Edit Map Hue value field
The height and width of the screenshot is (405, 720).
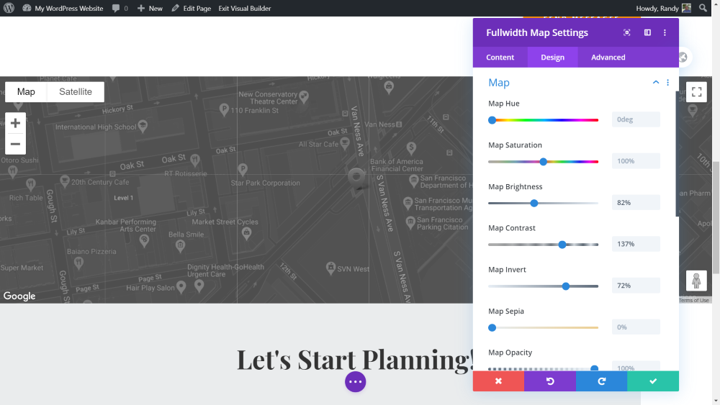coord(636,119)
